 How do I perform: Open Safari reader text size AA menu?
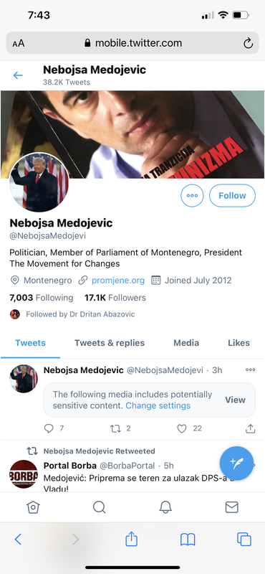pos(19,44)
